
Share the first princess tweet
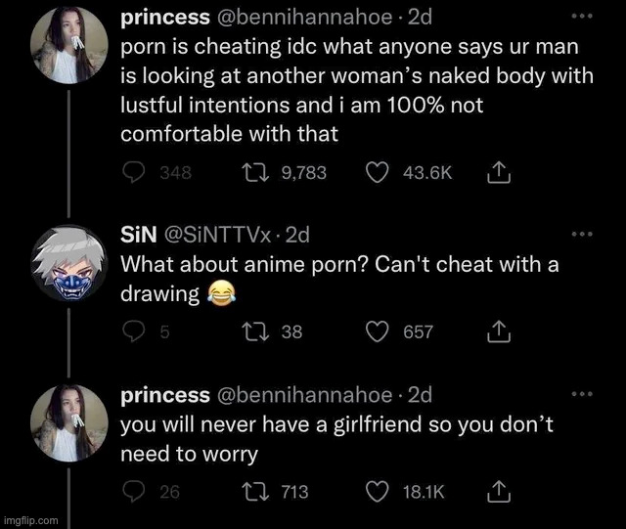[498, 172]
